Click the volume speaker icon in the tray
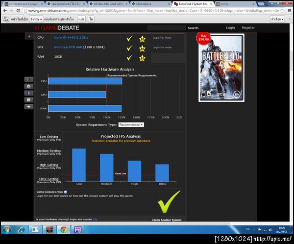 click(270, 230)
